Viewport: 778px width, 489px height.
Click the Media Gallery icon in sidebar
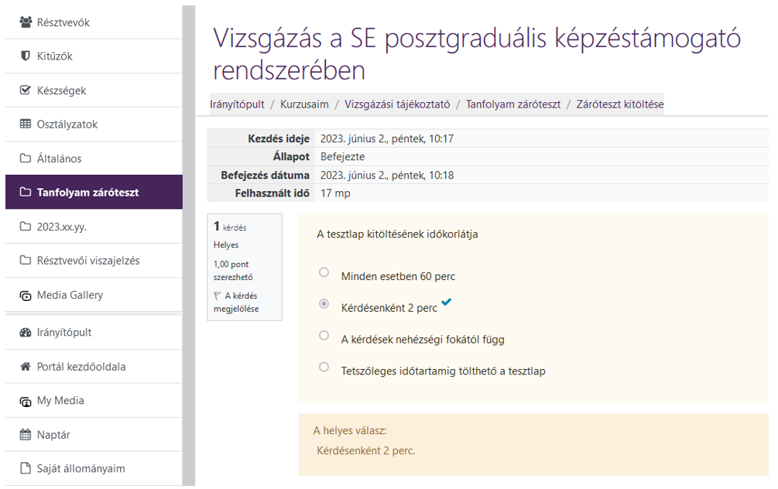pos(25,296)
